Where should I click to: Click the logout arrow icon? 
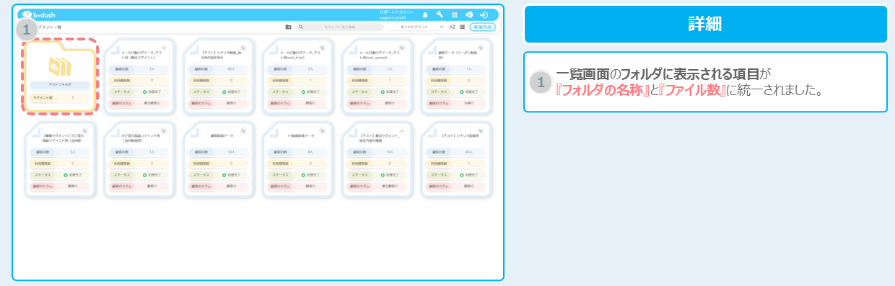coord(484,14)
